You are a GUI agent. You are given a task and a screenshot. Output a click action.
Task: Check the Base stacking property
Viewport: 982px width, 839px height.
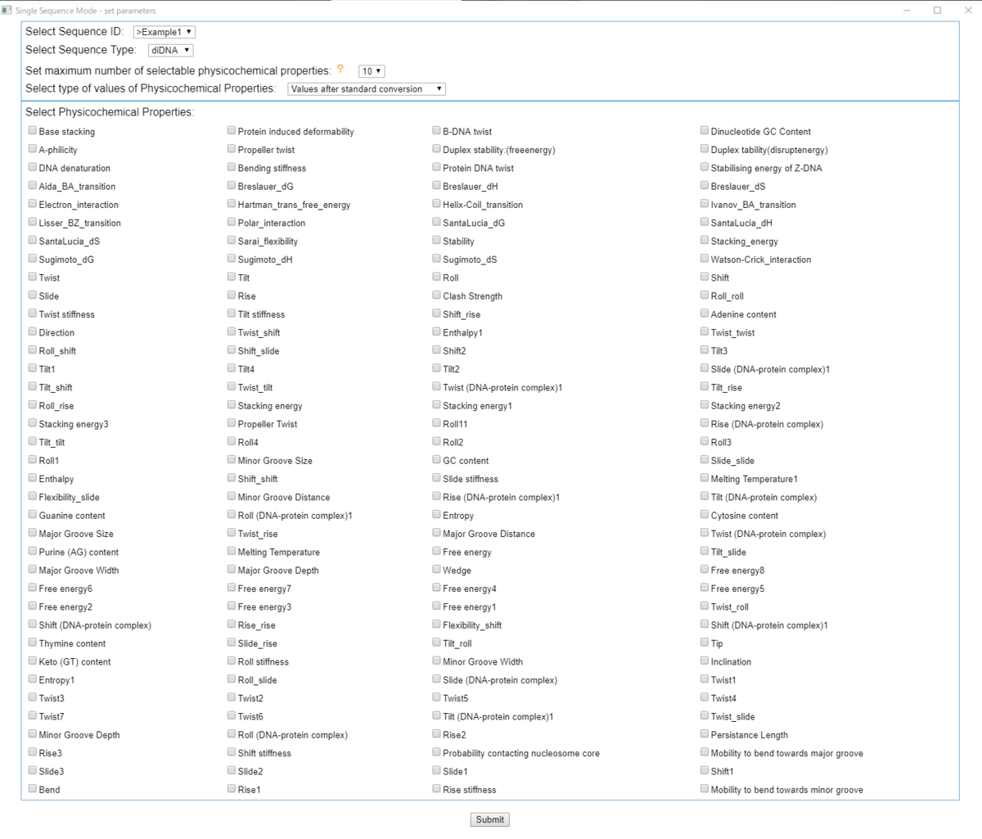(32, 130)
